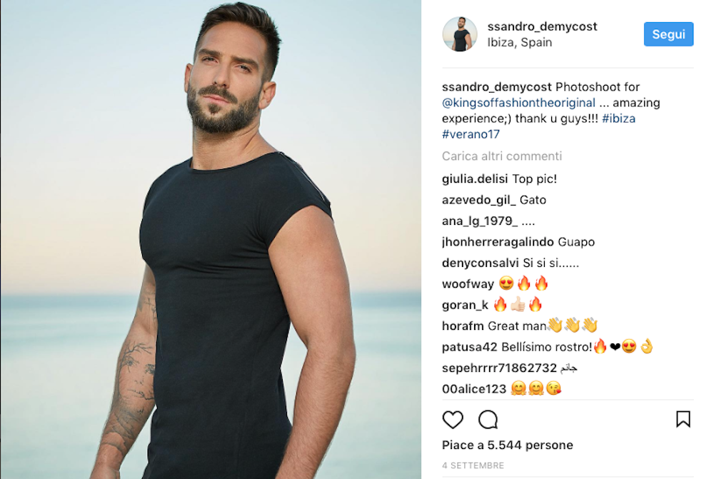This screenshot has width=714, height=479.
Task: Open 00alice123 commenter profile
Action: pyautogui.click(x=474, y=389)
